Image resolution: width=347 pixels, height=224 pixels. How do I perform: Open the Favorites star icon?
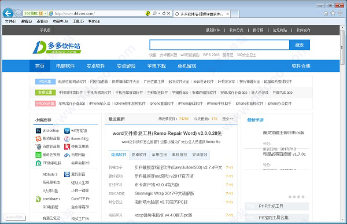pos(333,13)
